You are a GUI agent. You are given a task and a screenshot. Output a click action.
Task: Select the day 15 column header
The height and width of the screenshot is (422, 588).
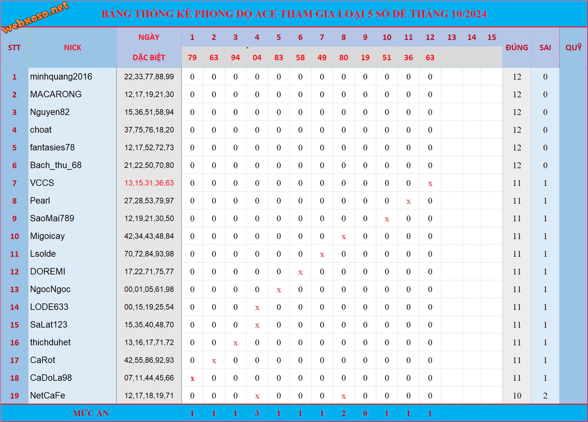click(491, 37)
